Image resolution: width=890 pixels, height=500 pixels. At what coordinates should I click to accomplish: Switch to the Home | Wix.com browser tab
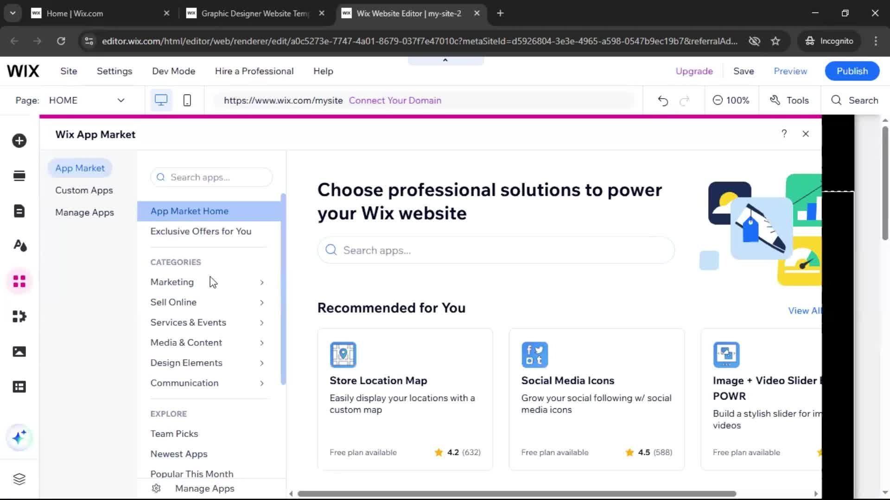pyautogui.click(x=100, y=13)
